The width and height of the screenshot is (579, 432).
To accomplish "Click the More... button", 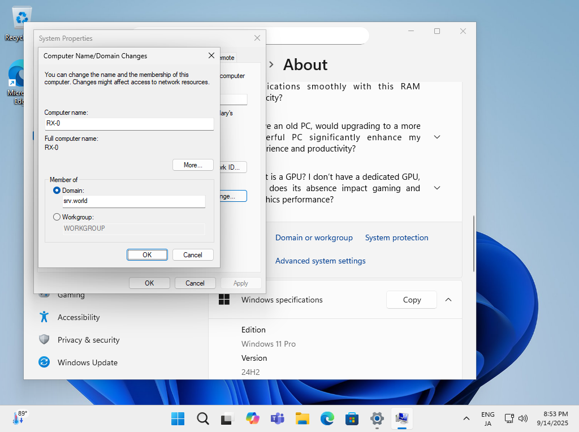I will coord(193,165).
